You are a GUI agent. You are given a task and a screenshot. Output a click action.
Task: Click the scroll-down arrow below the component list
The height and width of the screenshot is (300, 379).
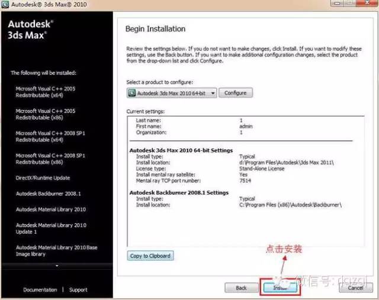coord(57,266)
